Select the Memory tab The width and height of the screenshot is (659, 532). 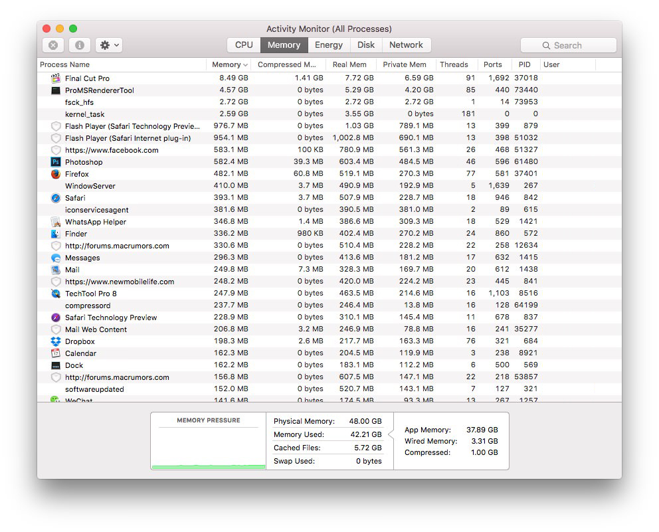point(284,45)
